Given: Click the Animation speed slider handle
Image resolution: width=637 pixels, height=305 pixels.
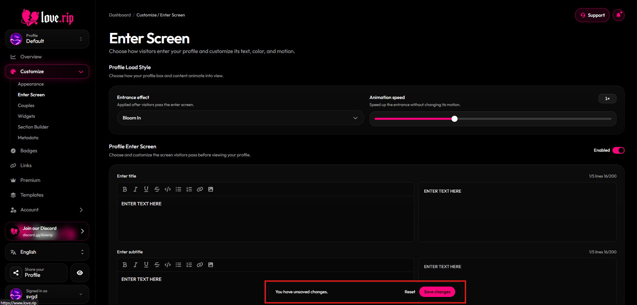Looking at the screenshot, I should tap(455, 119).
